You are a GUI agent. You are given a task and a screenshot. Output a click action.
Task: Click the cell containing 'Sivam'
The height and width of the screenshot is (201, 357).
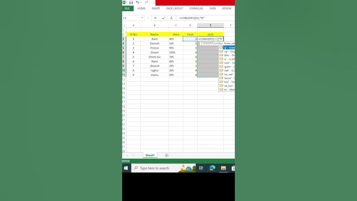(155, 52)
